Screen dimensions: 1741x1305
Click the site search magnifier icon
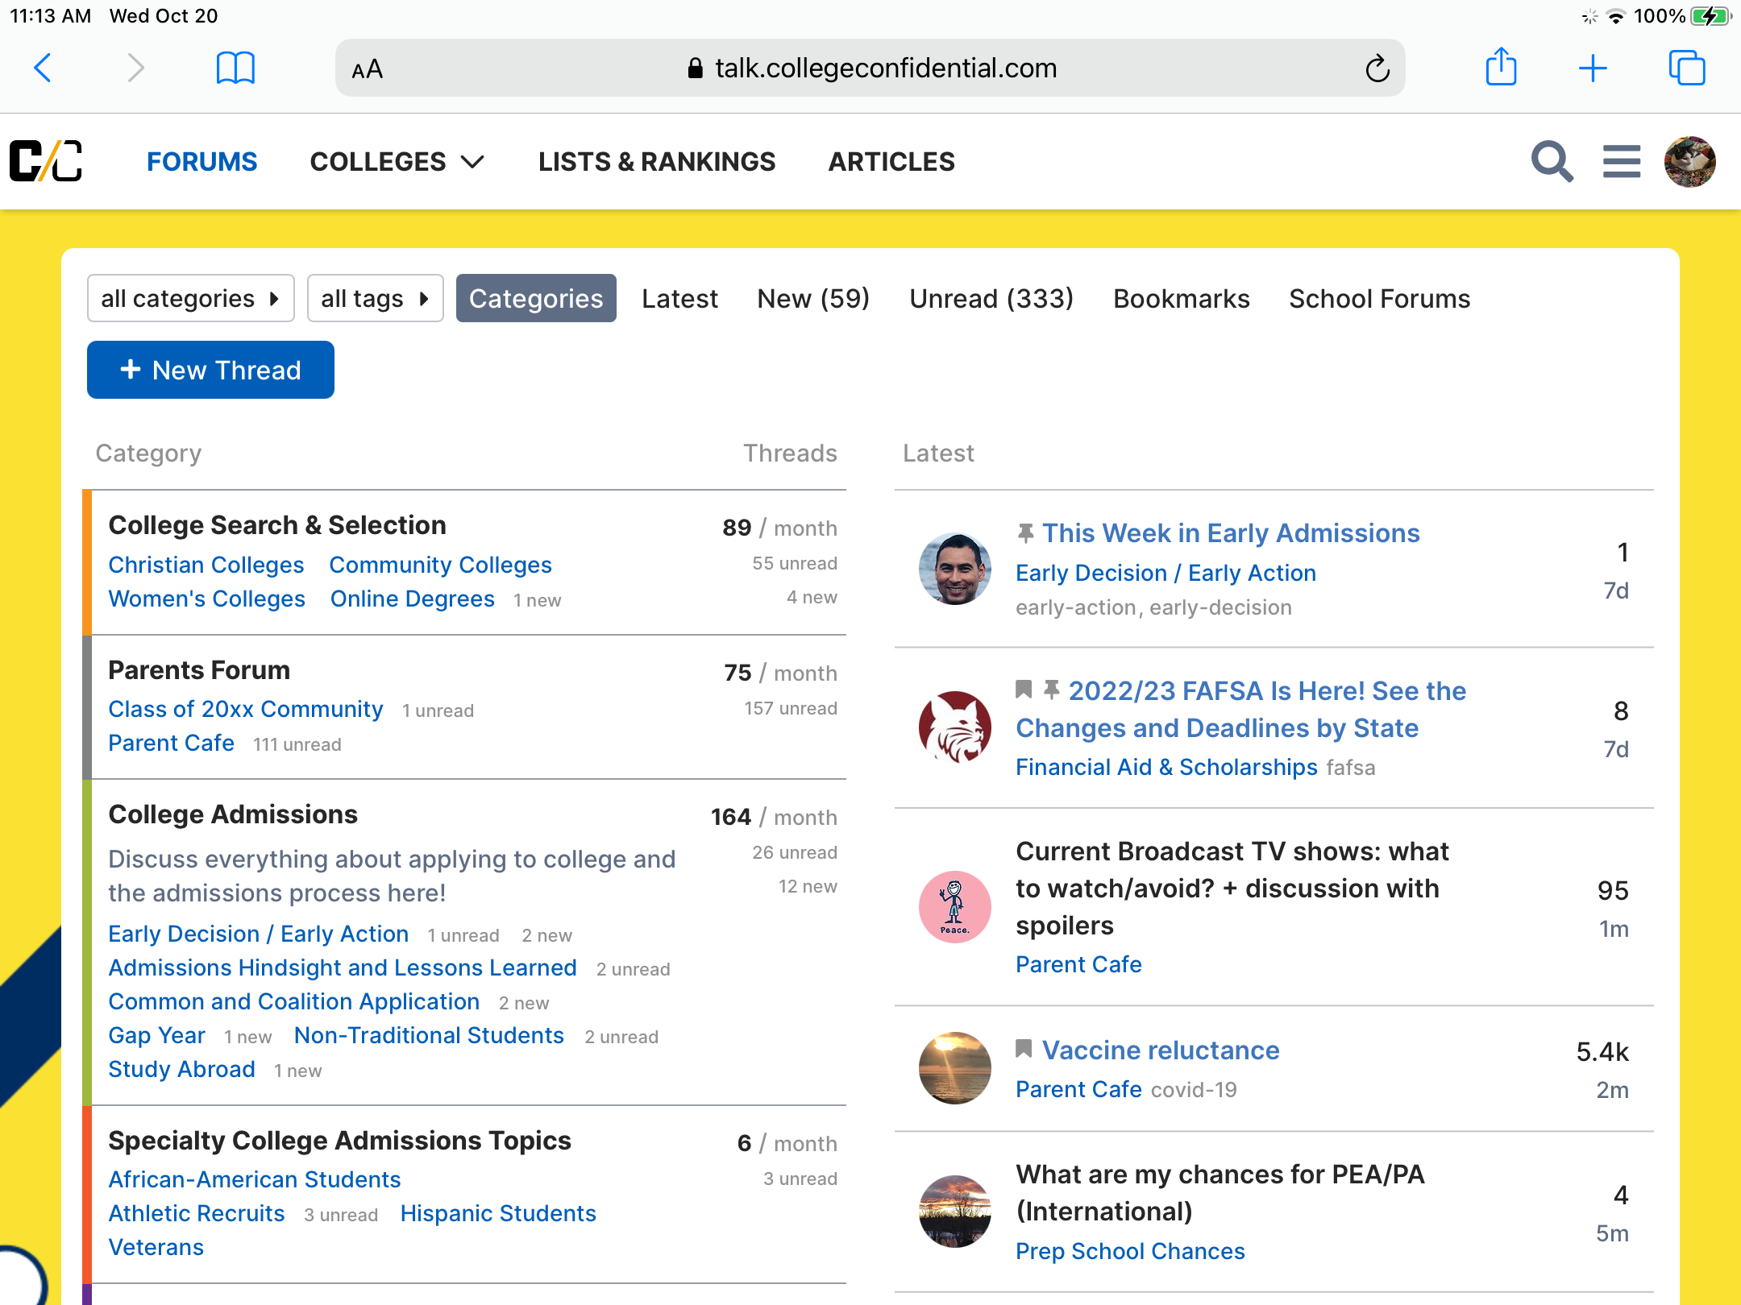tap(1552, 162)
